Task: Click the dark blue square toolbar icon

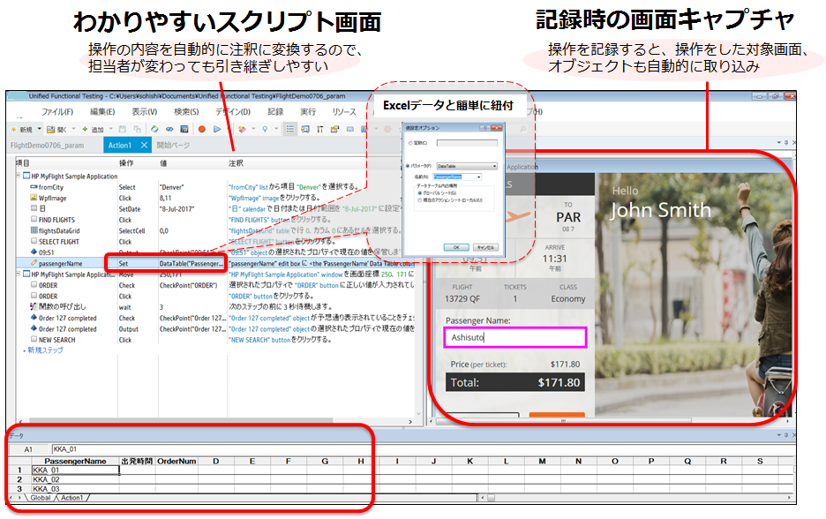Action: click(184, 129)
